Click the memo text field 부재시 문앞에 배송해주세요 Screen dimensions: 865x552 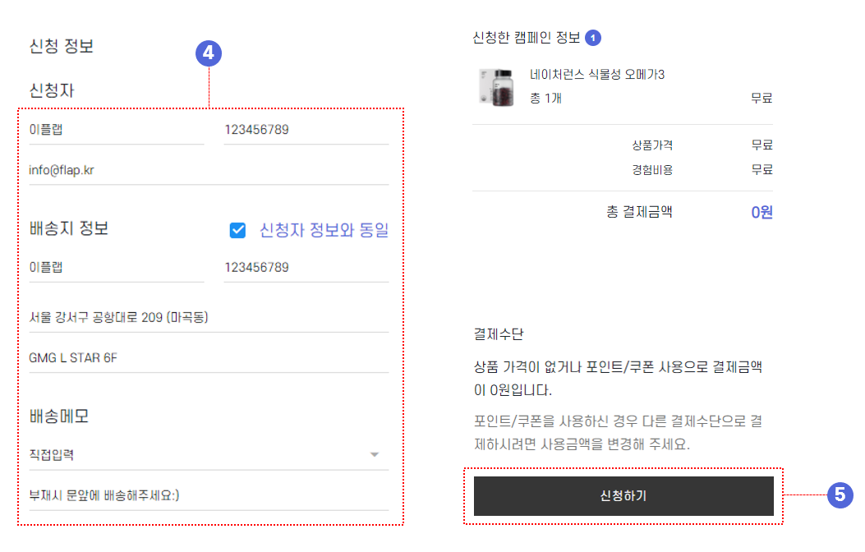[209, 496]
